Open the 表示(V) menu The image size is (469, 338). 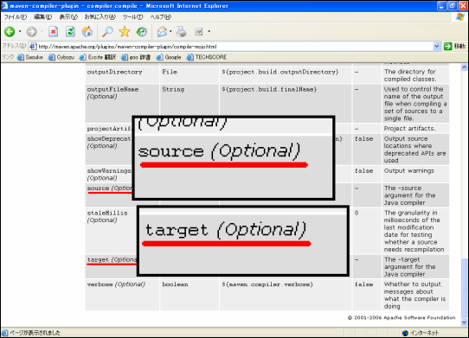[68, 16]
